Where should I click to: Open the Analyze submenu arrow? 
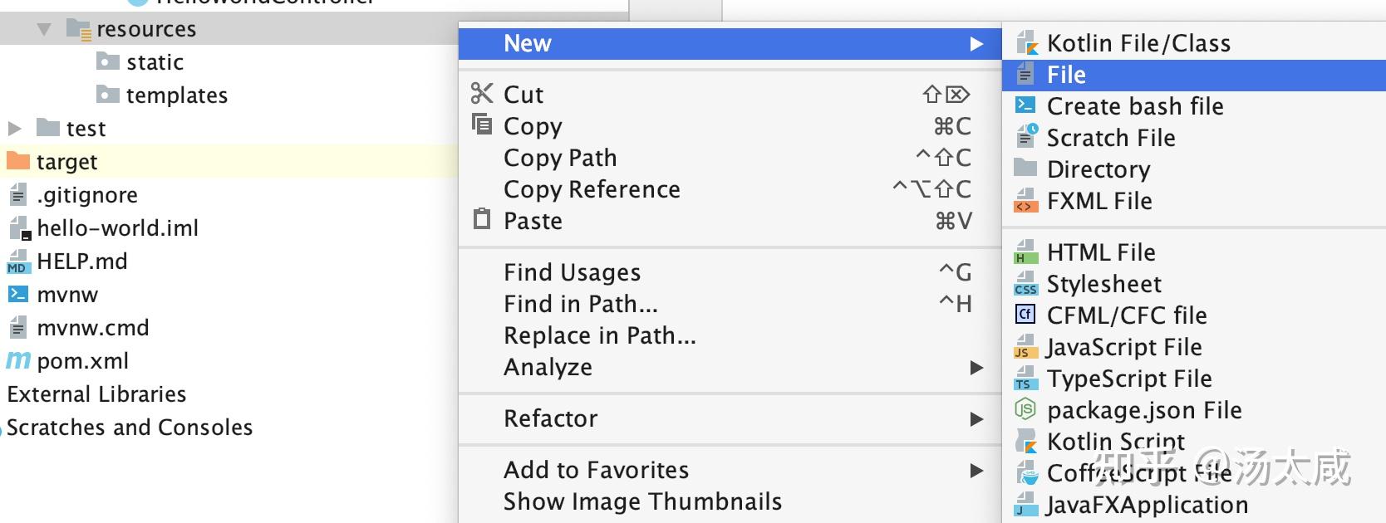[976, 368]
